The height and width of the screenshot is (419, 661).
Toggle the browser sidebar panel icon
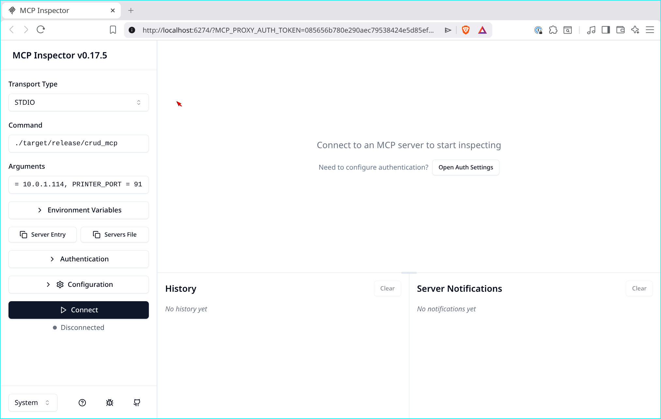click(x=606, y=30)
